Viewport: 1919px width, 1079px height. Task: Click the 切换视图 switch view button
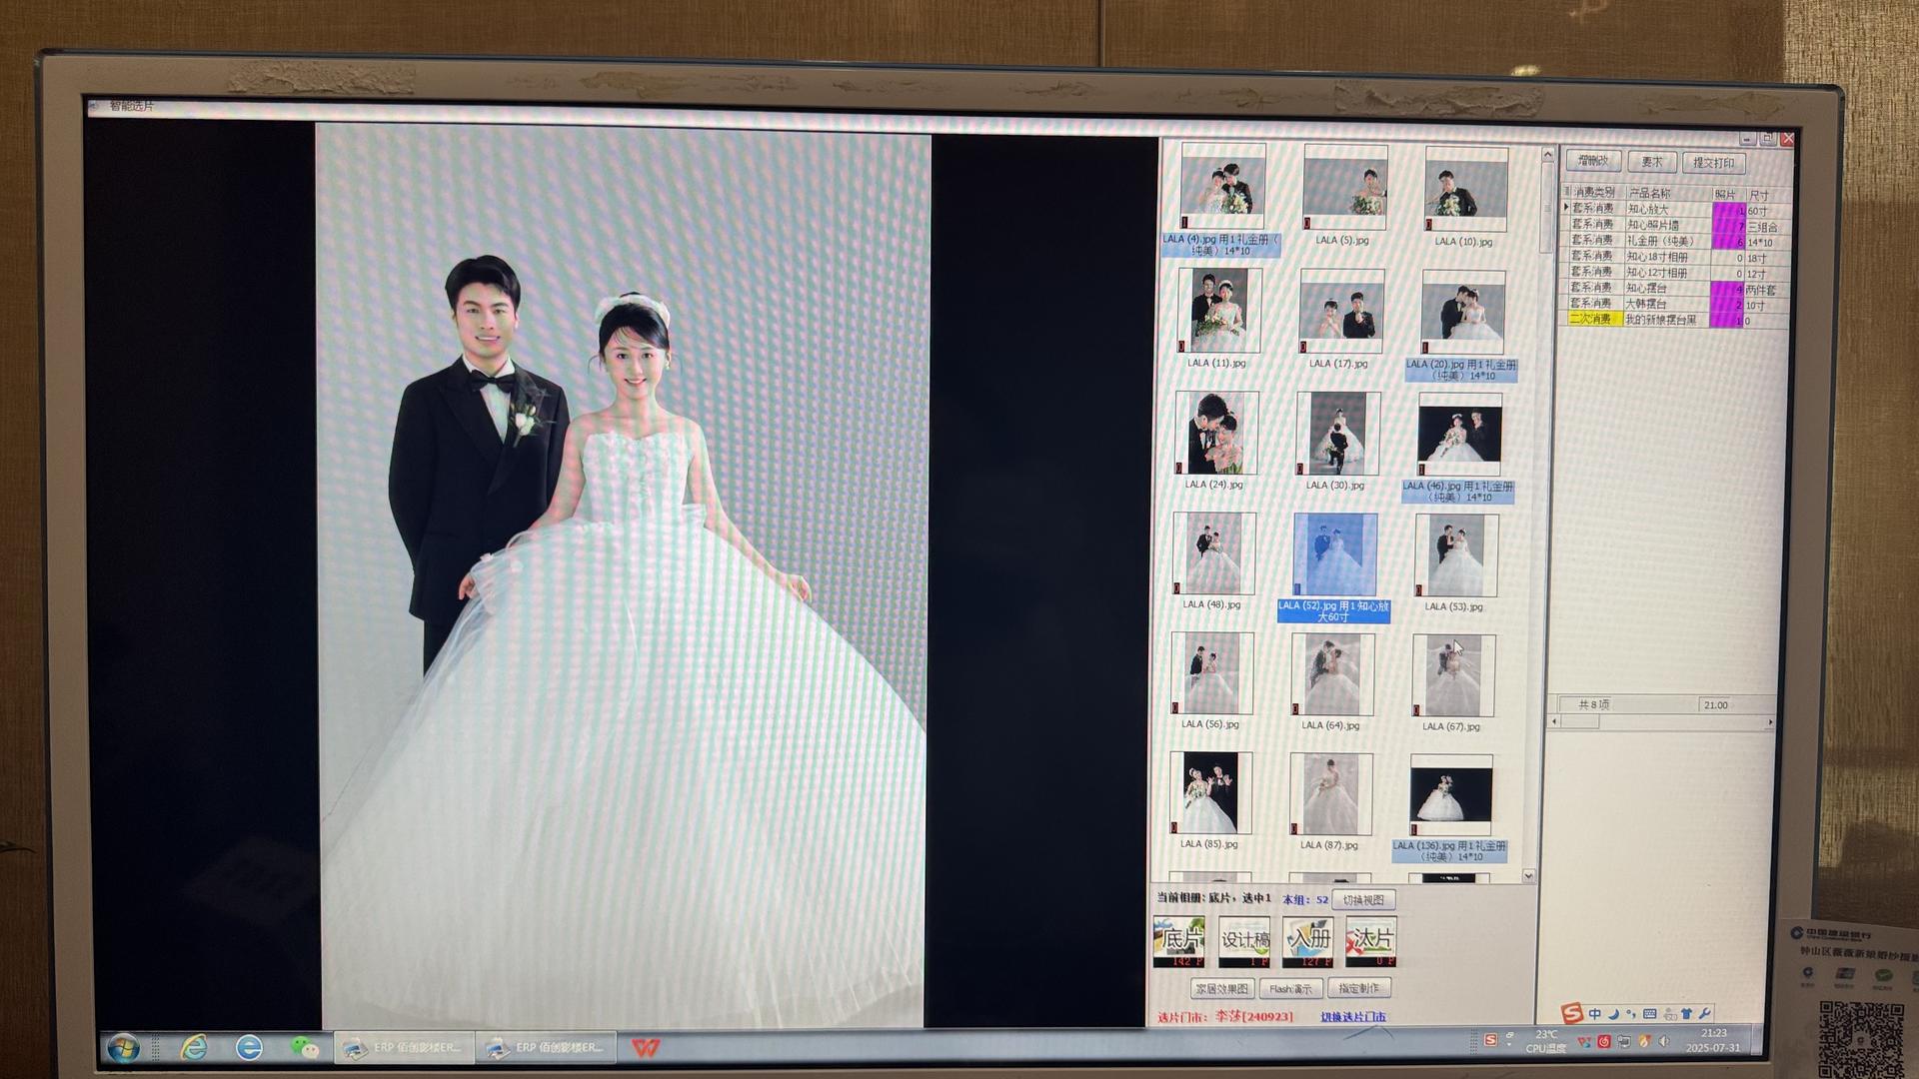(x=1363, y=900)
